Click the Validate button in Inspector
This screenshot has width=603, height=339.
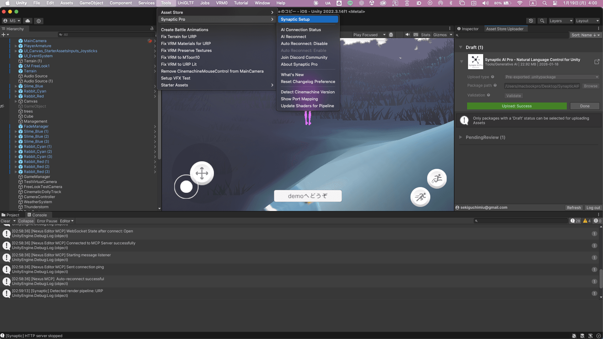[513, 96]
